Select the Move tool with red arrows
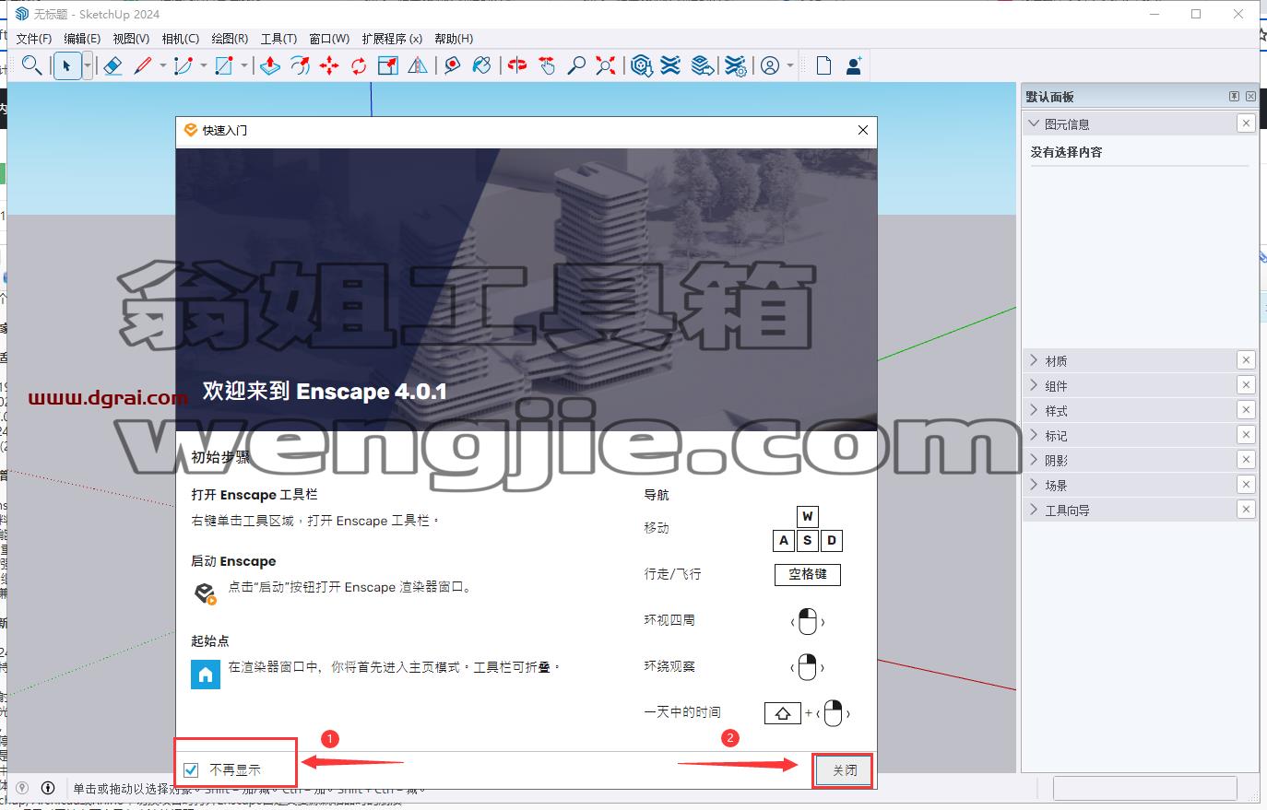Image resolution: width=1267 pixels, height=810 pixels. coord(329,65)
